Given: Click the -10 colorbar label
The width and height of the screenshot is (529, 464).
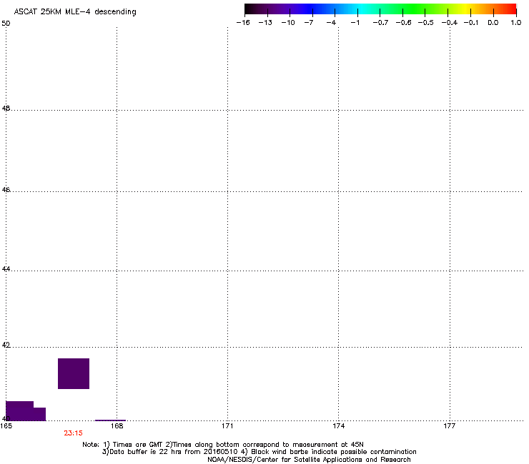Looking at the screenshot, I should click(288, 23).
